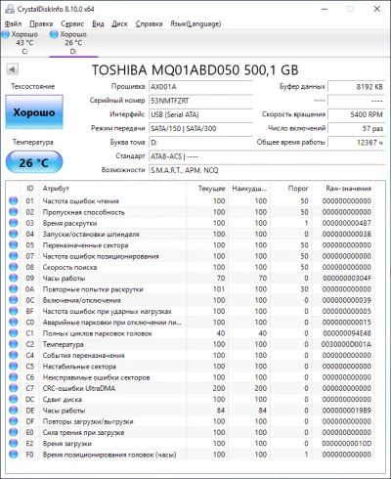This screenshot has height=479, width=391.
Task: Click status icon for attribute 04
Action: tap(14, 234)
